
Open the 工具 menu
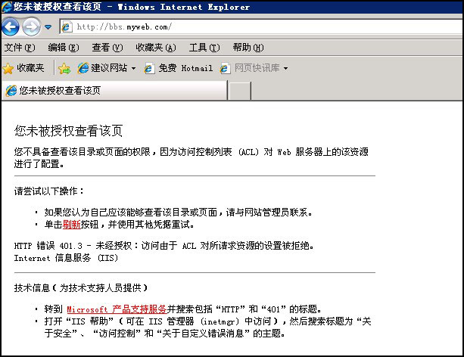click(204, 48)
